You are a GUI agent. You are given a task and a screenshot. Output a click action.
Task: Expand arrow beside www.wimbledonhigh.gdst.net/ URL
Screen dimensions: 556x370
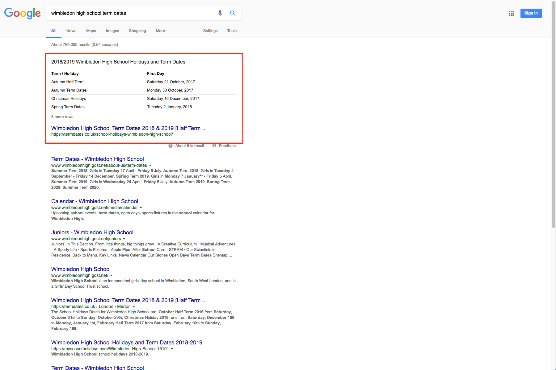pos(111,276)
